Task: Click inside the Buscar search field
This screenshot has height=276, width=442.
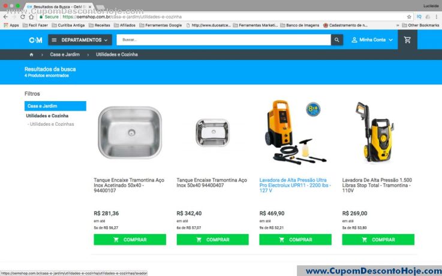Action: coord(224,40)
